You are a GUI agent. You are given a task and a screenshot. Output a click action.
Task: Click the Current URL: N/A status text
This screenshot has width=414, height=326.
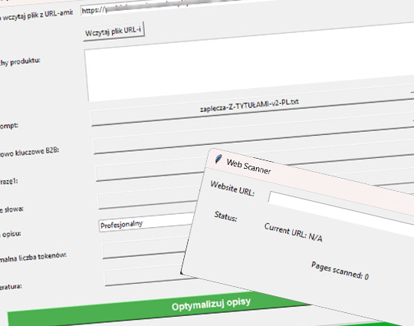coord(293,232)
